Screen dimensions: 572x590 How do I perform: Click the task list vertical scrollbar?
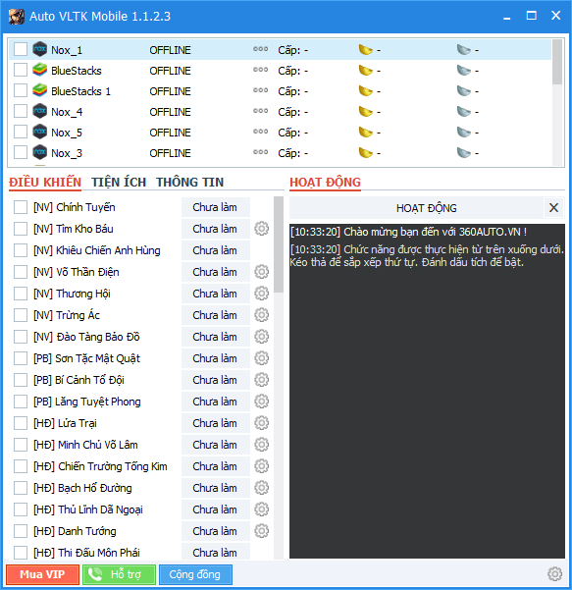(279, 378)
